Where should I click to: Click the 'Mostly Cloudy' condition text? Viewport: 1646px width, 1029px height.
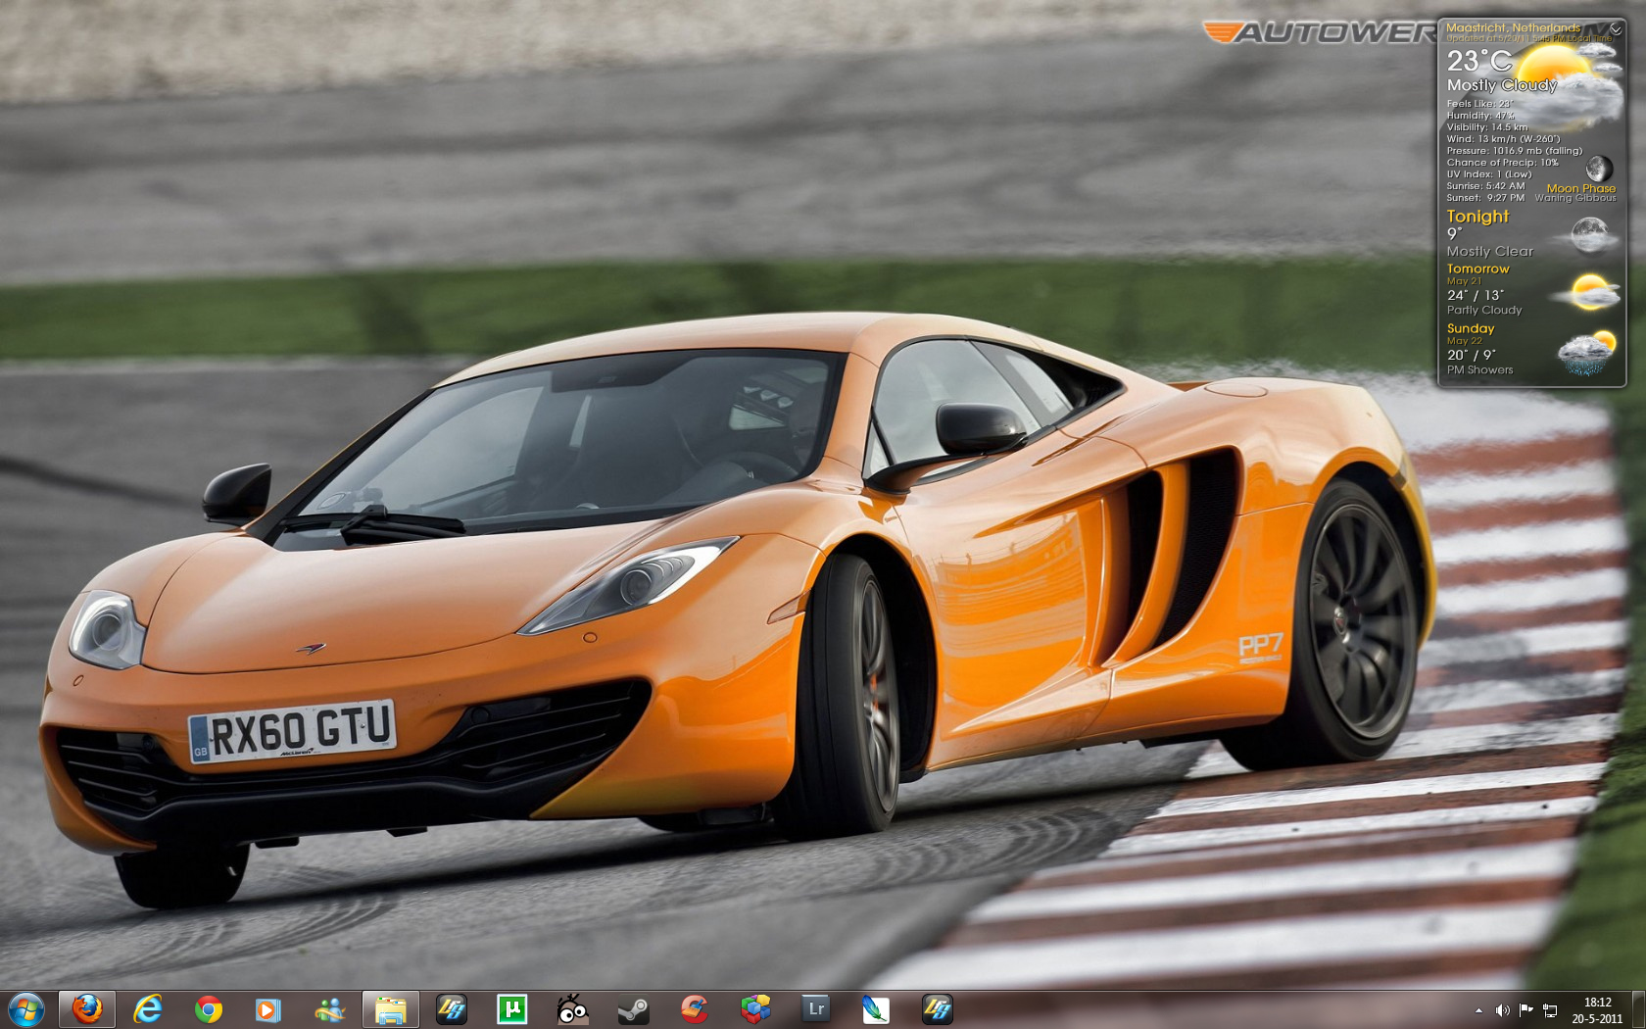1502,85
